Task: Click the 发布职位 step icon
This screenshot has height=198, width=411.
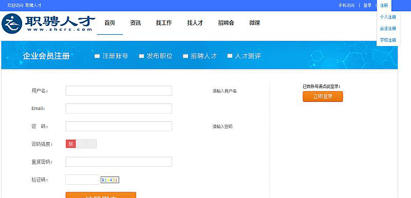Action: [x=142, y=56]
